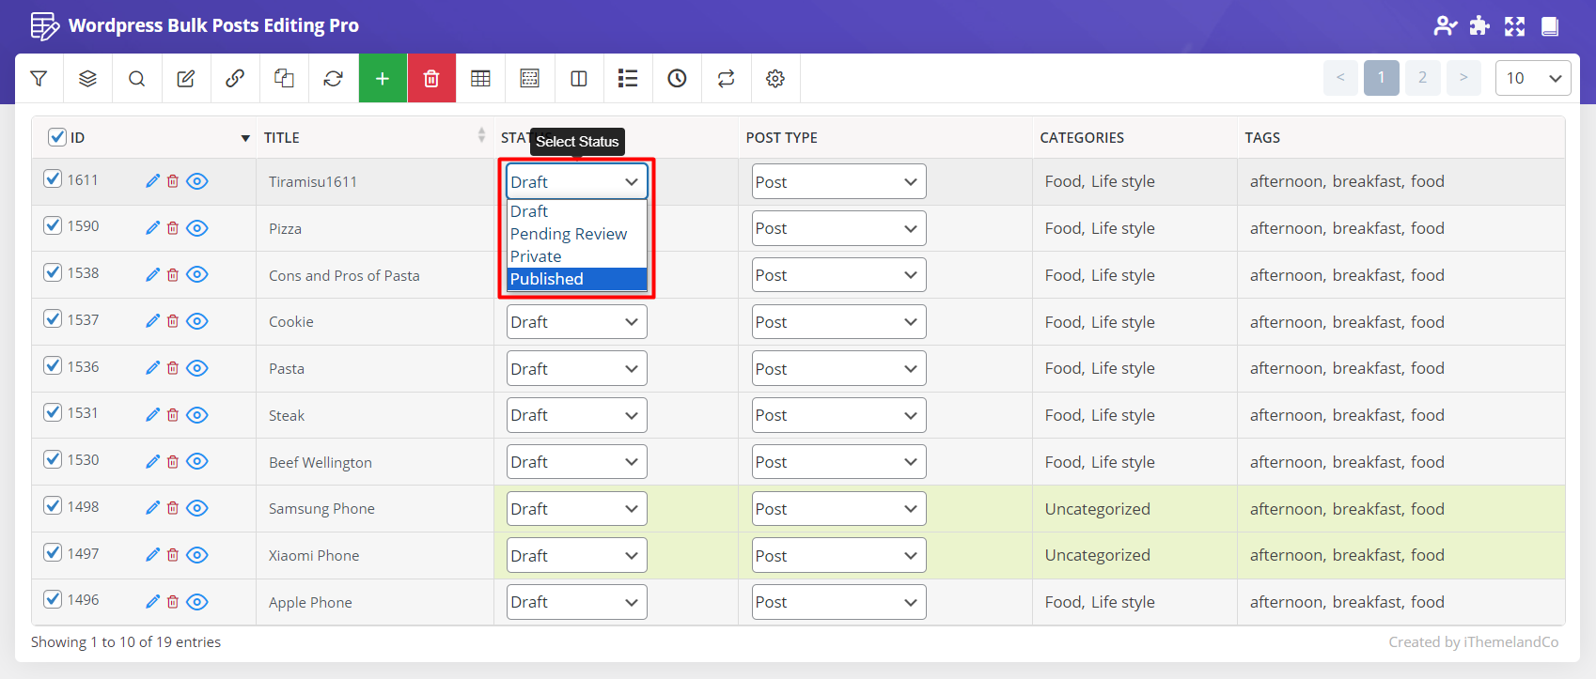The height and width of the screenshot is (679, 1596).
Task: Go to page 2 of results
Action: pos(1422,78)
